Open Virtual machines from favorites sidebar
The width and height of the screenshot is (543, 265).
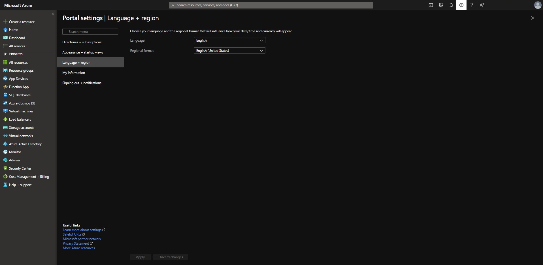point(21,111)
